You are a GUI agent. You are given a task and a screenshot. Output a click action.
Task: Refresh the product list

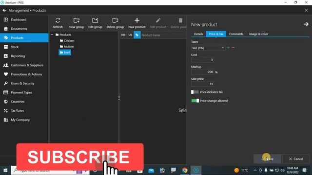[58, 23]
